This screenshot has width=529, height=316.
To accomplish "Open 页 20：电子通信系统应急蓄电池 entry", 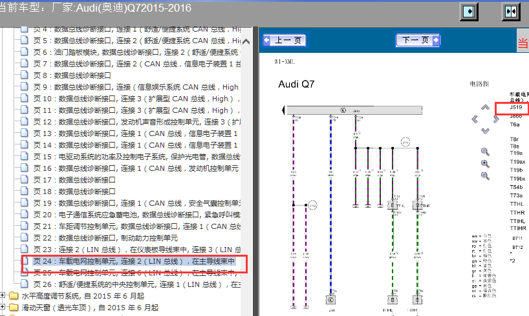I will [x=136, y=215].
